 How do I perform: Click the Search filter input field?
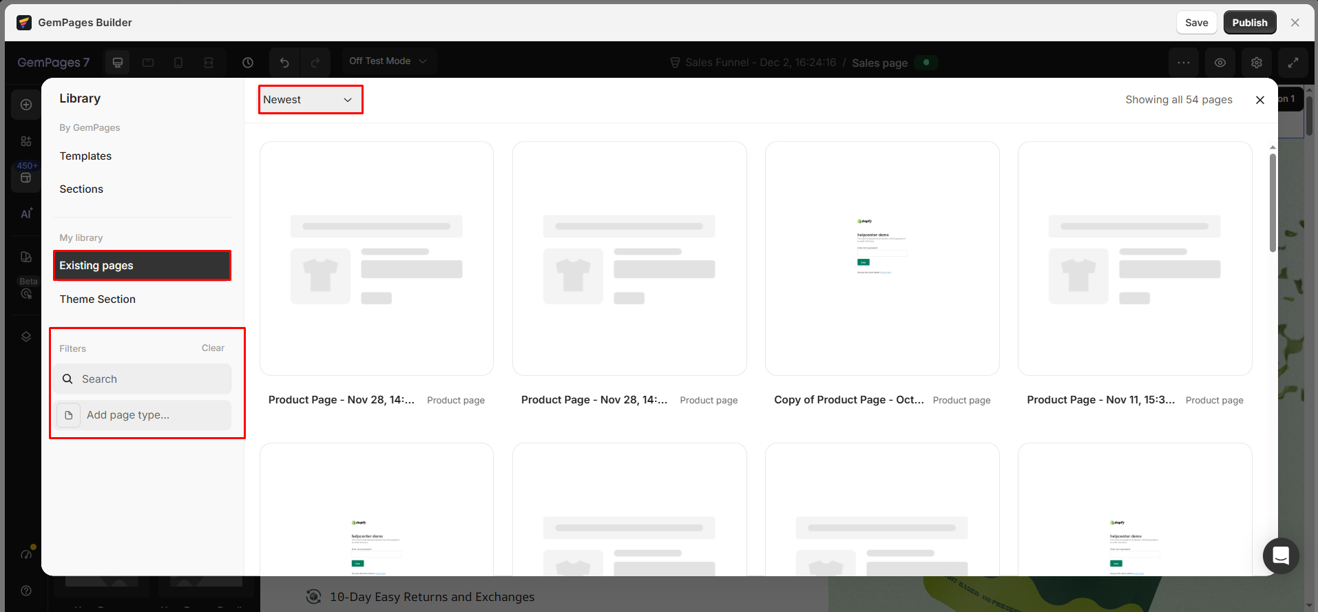tap(143, 379)
